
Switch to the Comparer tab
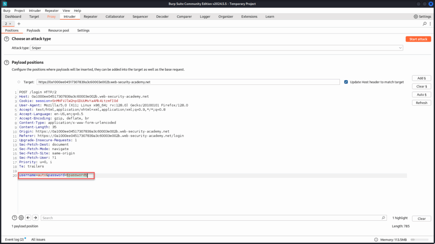pos(184,17)
